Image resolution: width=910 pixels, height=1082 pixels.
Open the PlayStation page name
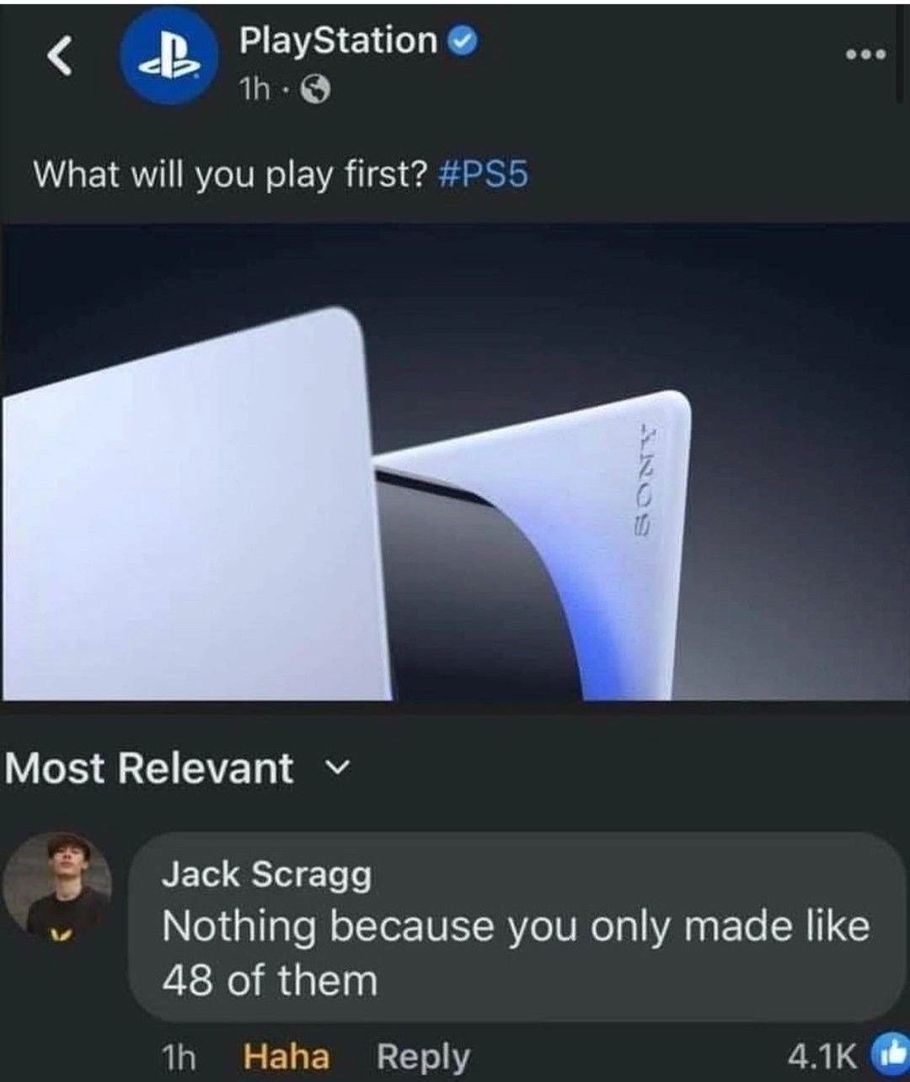338,40
